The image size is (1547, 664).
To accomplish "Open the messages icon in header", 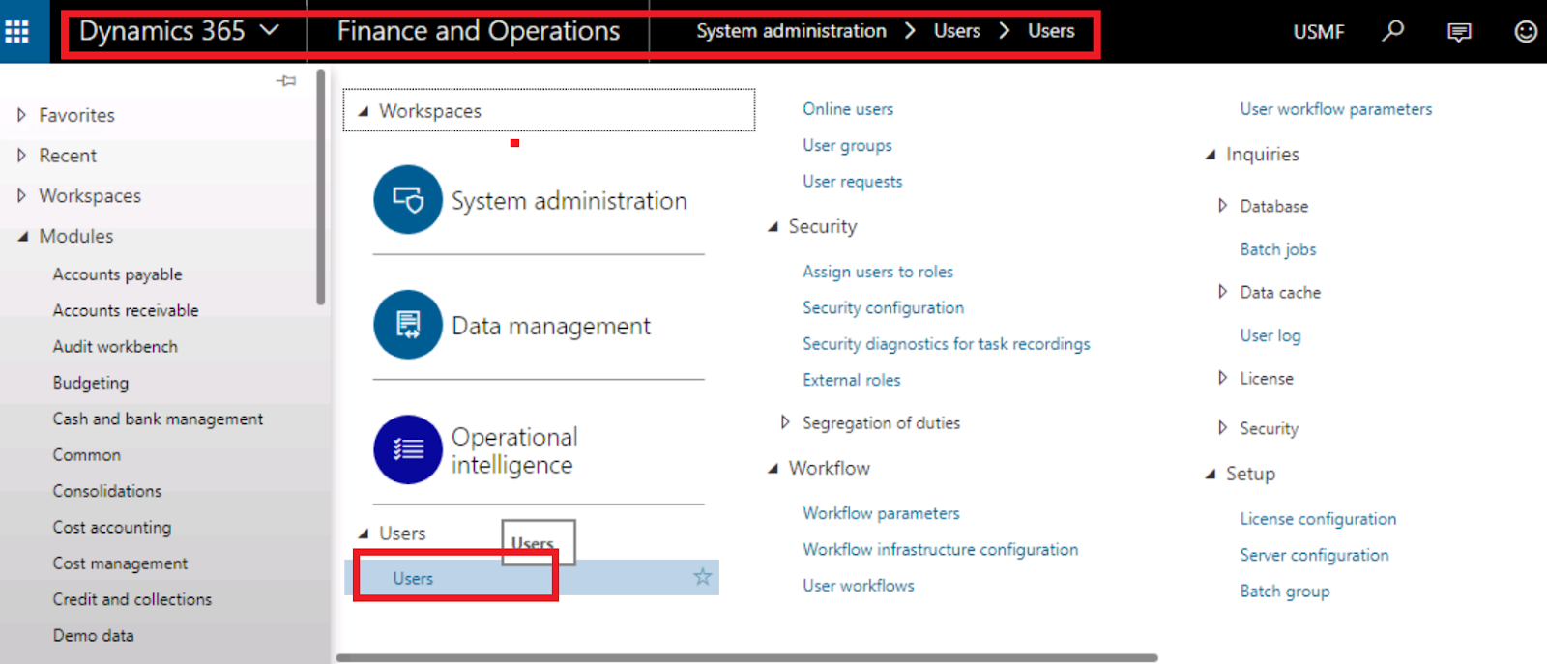I will click(1459, 32).
